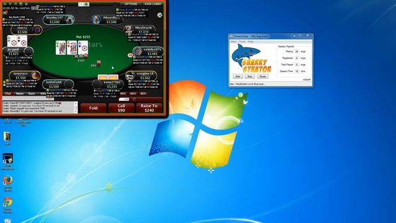The height and width of the screenshot is (223, 396).
Task: Open VIEW LOBBY in the poker table
Action: click(x=153, y=4)
